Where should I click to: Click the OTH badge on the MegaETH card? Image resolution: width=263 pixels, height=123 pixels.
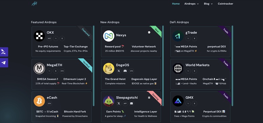(x=62, y=71)
